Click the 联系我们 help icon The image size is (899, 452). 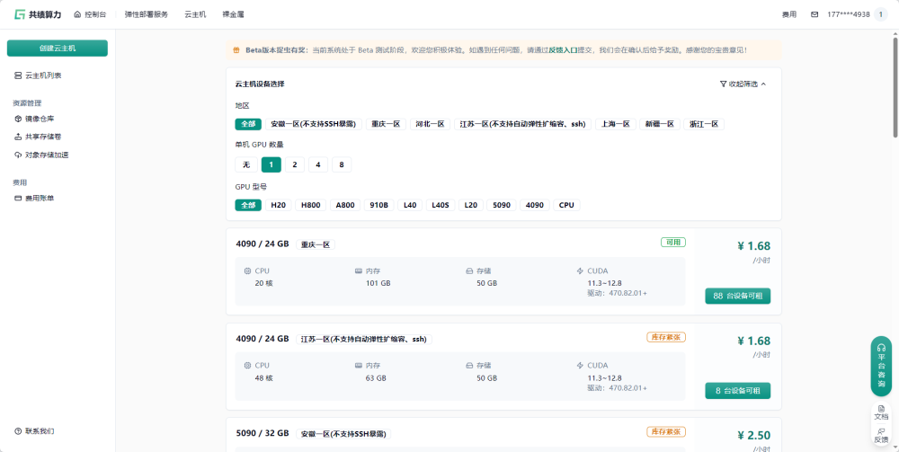point(18,430)
